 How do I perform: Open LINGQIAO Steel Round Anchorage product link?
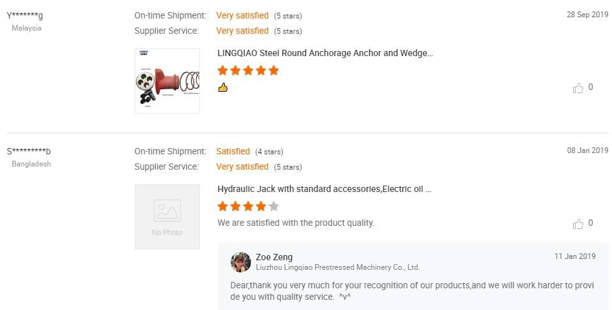click(325, 53)
